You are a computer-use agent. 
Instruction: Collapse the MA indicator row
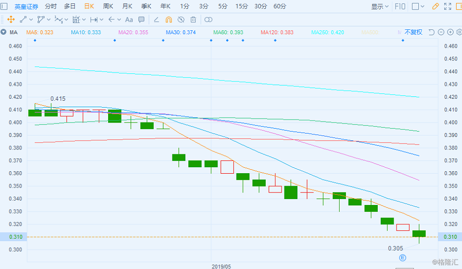coord(3,32)
